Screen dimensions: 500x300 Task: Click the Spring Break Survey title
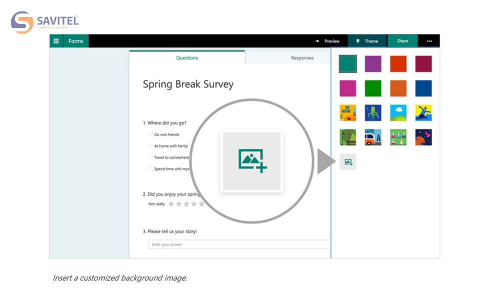click(188, 84)
